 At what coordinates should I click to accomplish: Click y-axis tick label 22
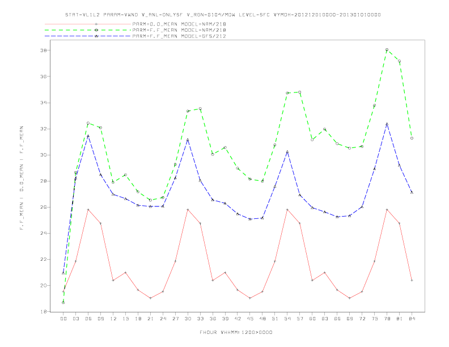[x=44, y=259]
